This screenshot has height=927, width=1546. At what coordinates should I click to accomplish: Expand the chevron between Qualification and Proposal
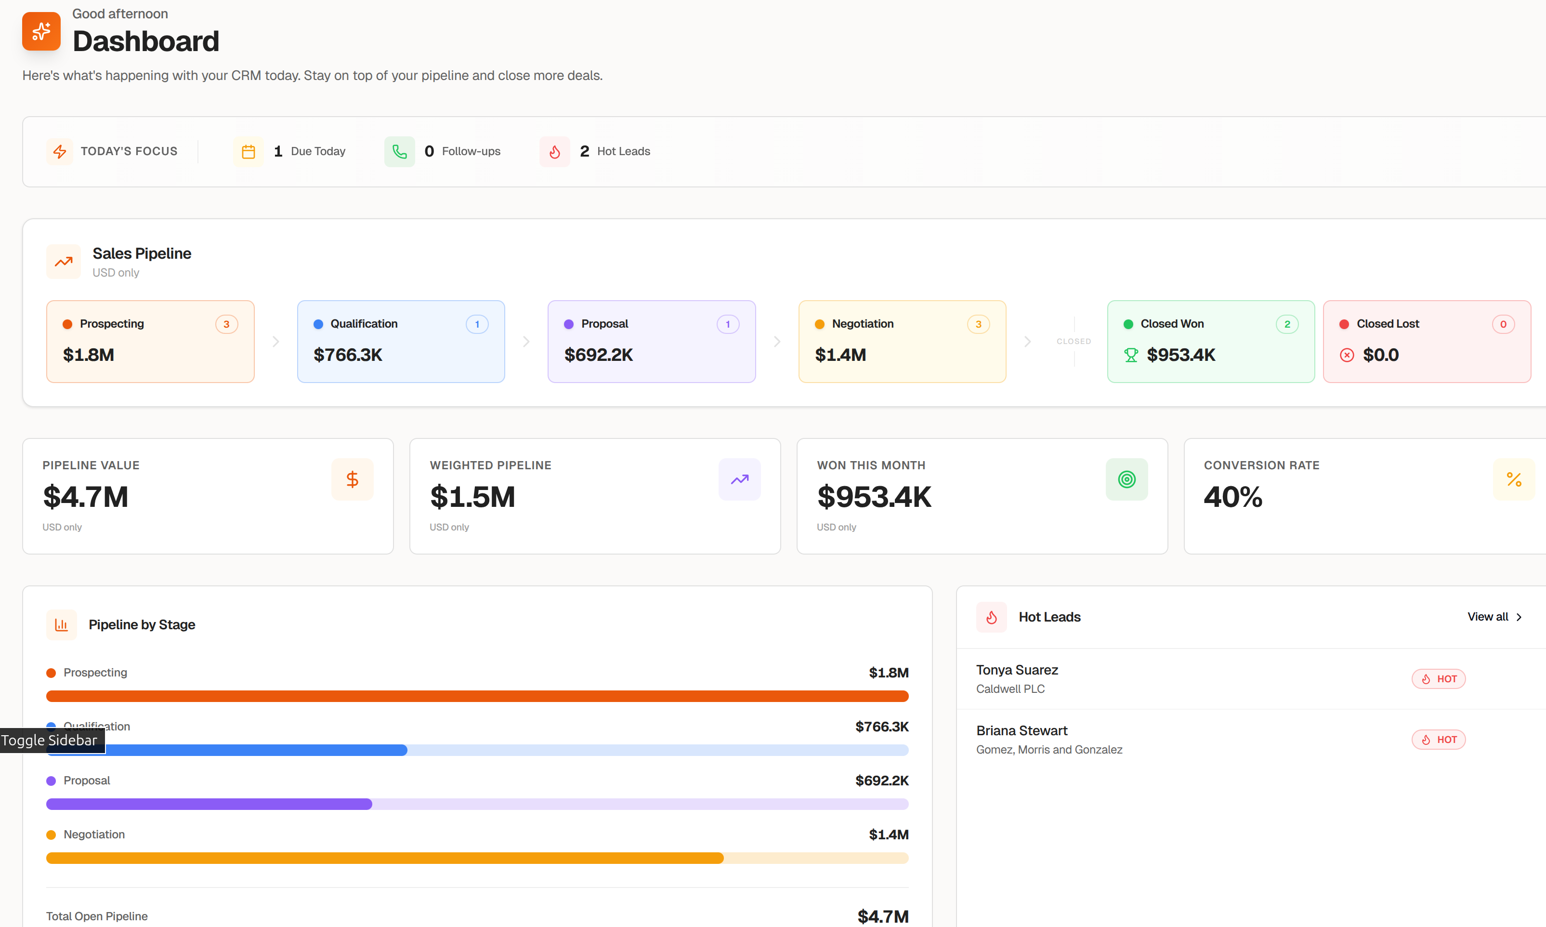coord(526,342)
